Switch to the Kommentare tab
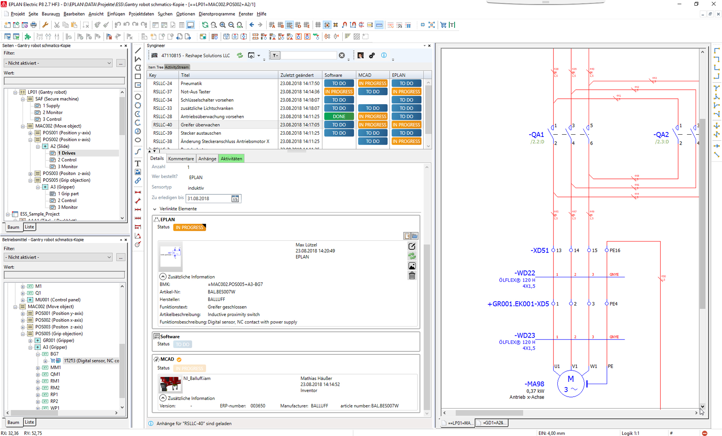This screenshot has width=722, height=436. (x=181, y=159)
